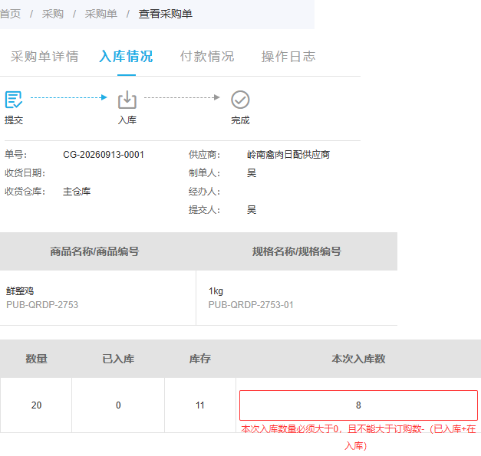Click 采购 breadcrumb link

tap(52, 14)
